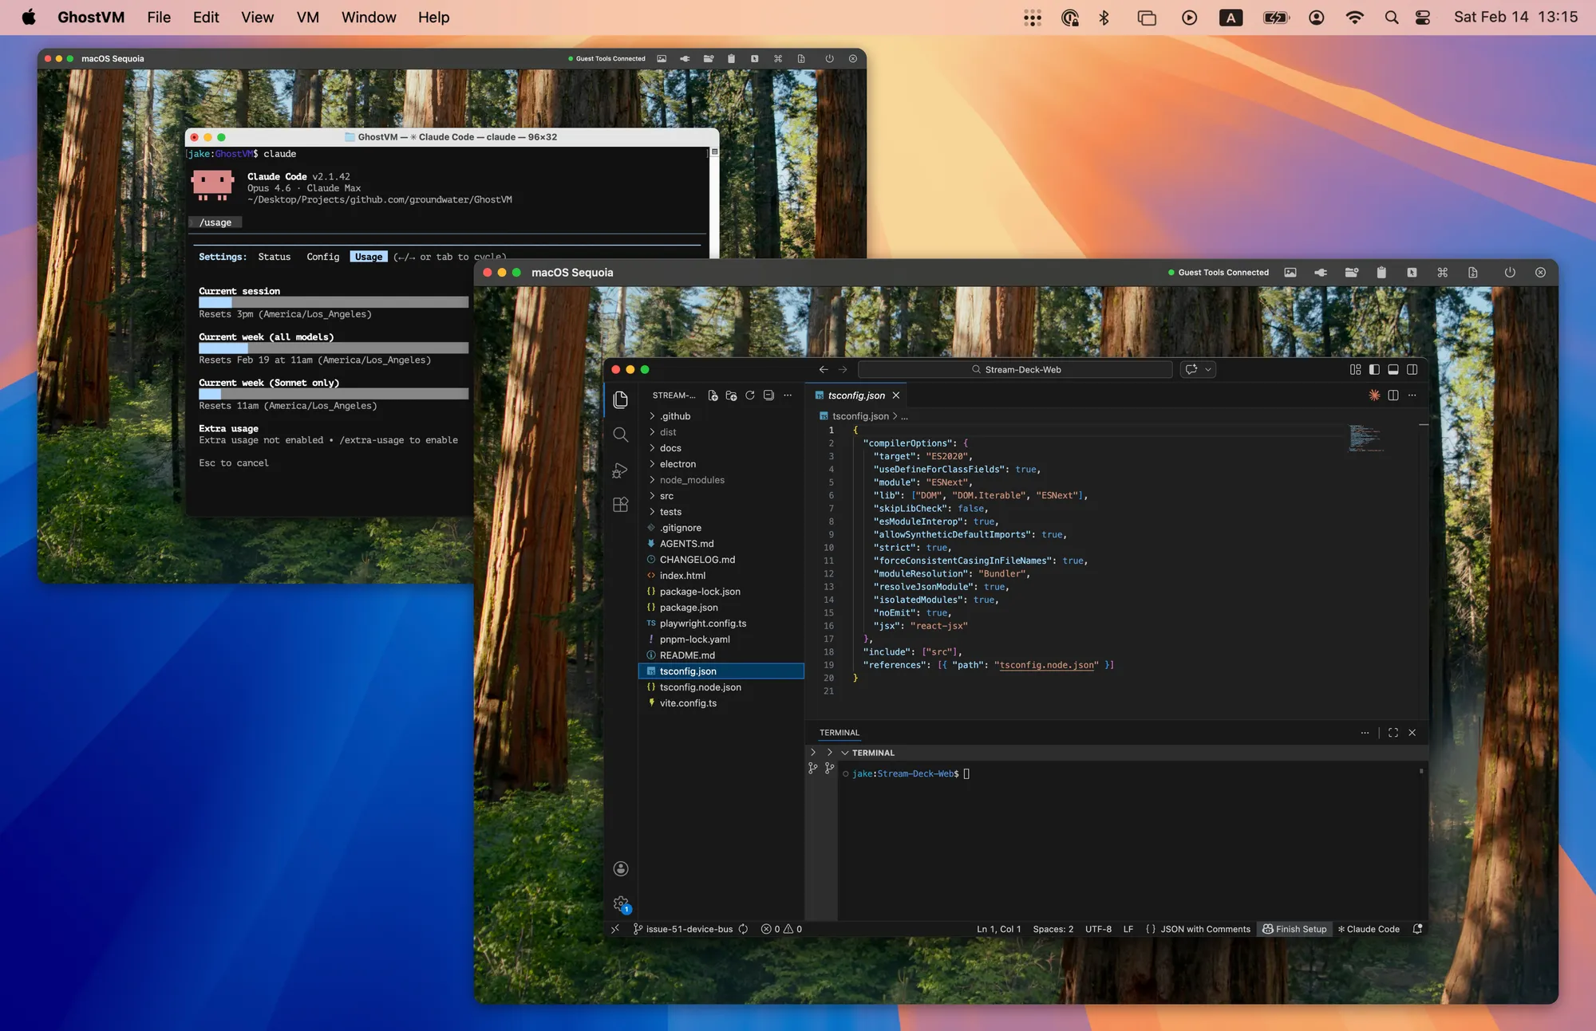Click the Finish Setup status bar button

click(x=1294, y=929)
